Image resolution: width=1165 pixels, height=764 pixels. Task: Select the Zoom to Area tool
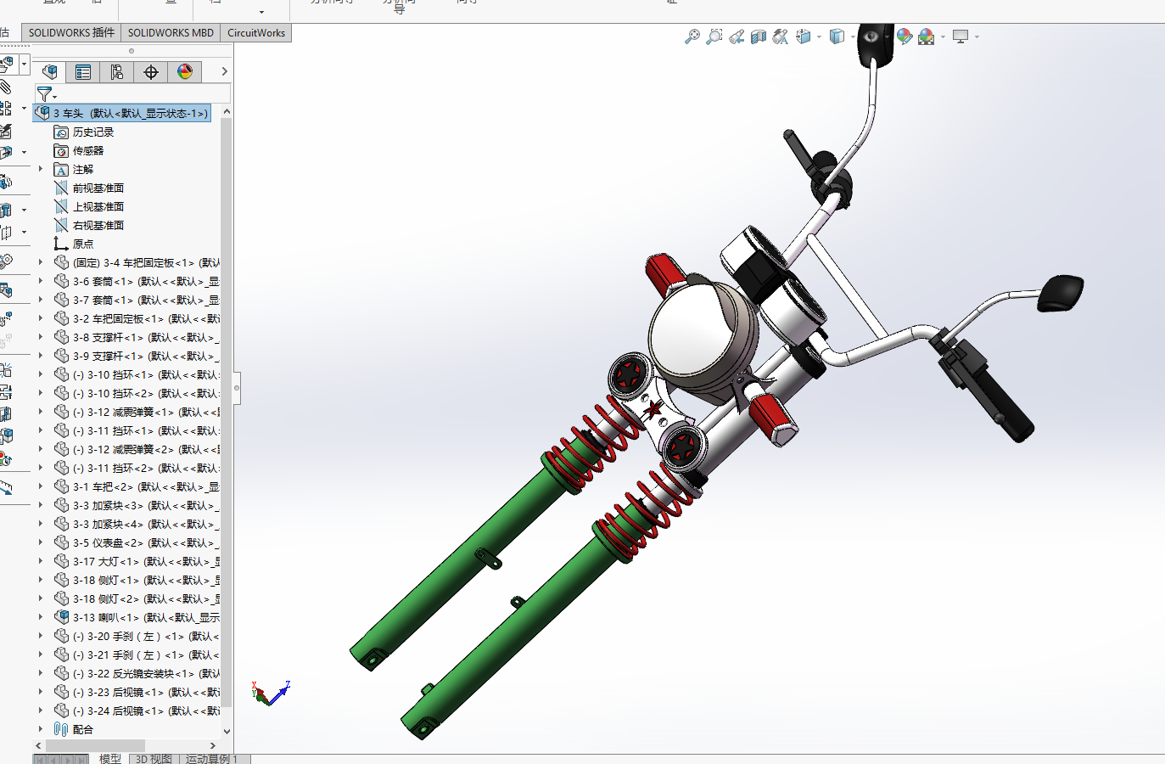click(x=714, y=37)
